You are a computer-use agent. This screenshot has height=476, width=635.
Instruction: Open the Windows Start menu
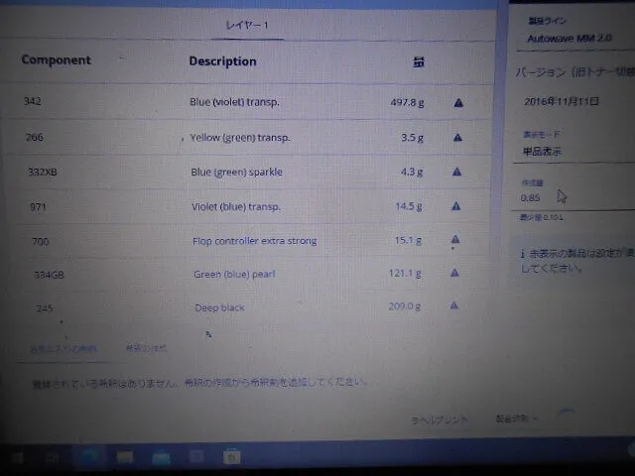click(17, 456)
